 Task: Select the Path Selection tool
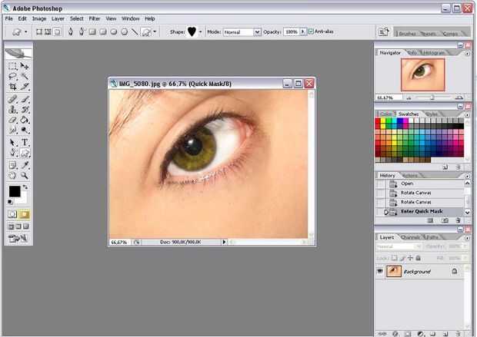(x=12, y=142)
